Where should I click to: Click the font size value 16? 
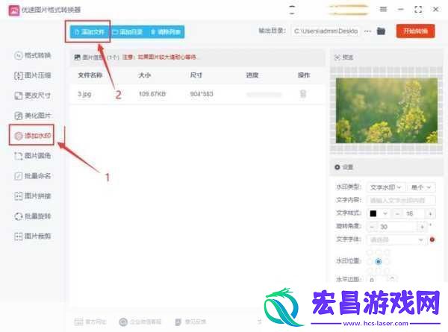(410, 213)
